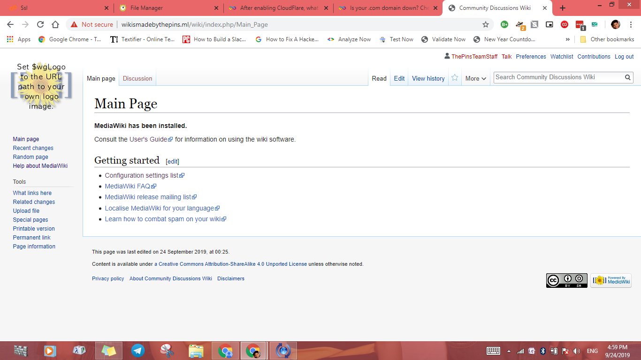
Task: Open the Upload file tool link
Action: pos(26,211)
